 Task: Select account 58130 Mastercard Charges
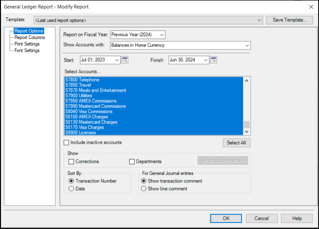154,122
